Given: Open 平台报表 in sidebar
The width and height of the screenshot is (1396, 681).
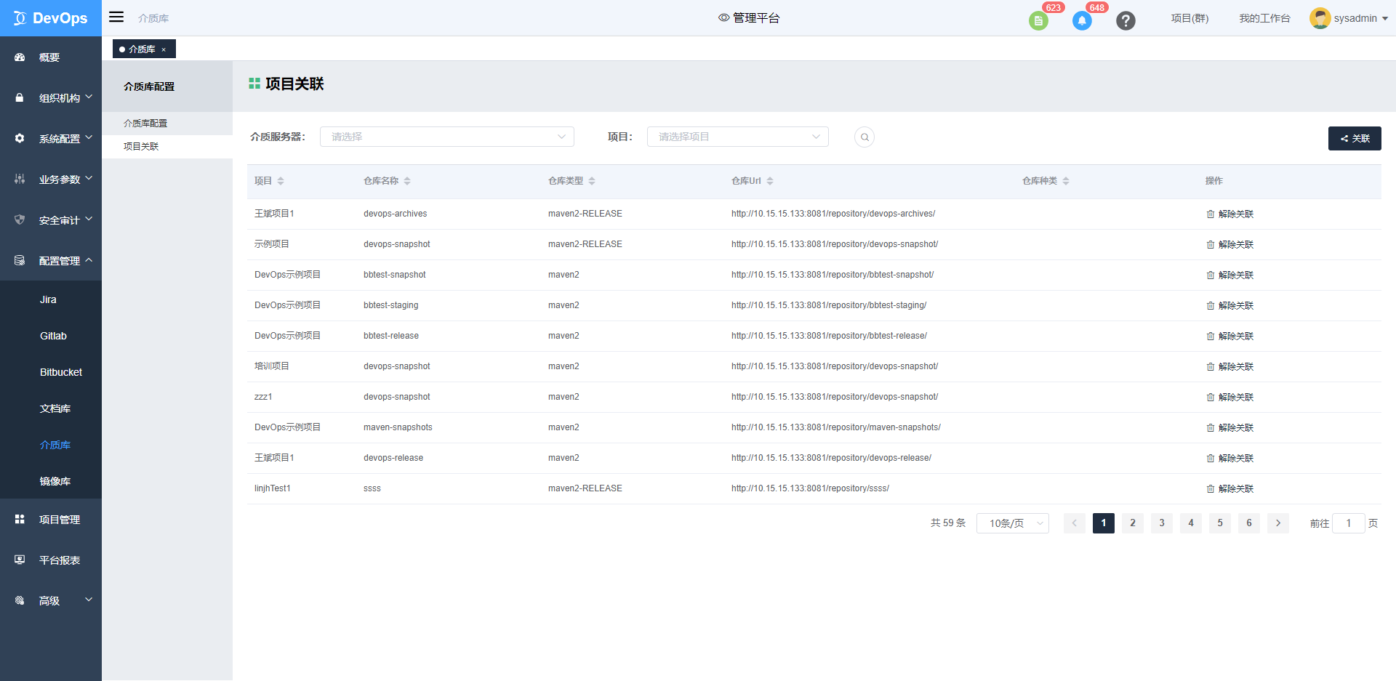Looking at the screenshot, I should [x=51, y=560].
